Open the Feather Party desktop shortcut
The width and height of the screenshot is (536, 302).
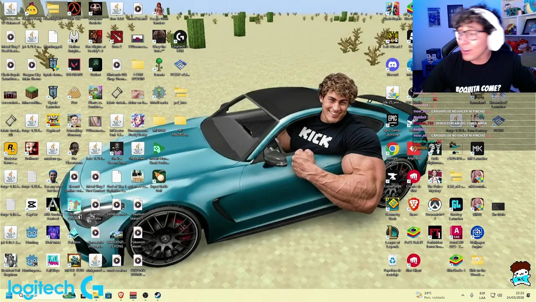(32, 11)
